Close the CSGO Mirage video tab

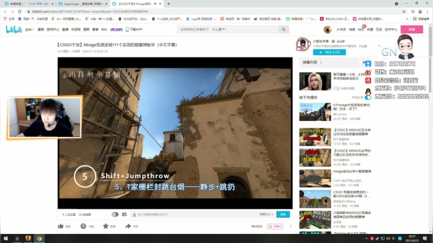point(160,4)
